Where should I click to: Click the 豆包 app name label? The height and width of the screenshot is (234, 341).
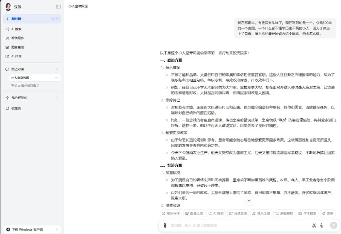17,7
